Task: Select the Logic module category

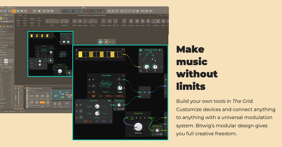Action: coord(39,25)
